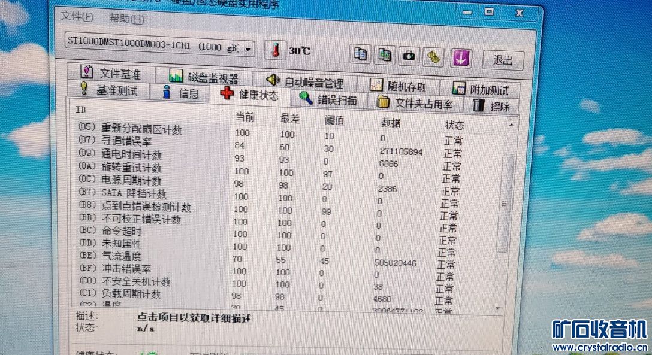Open the 文件(F) menu
The width and height of the screenshot is (652, 355).
77,17
